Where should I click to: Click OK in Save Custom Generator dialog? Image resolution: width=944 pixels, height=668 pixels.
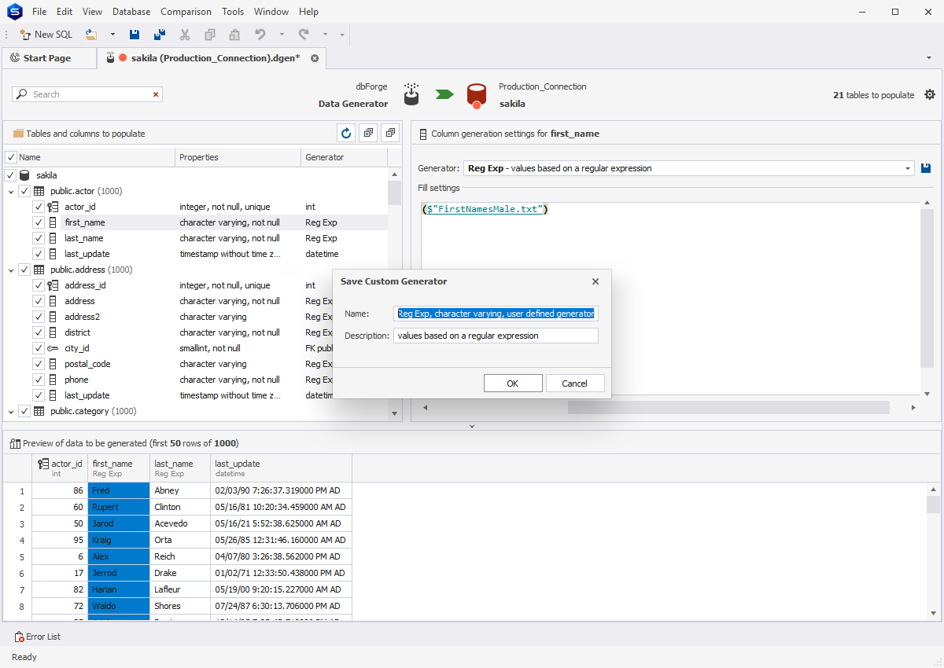coord(513,384)
